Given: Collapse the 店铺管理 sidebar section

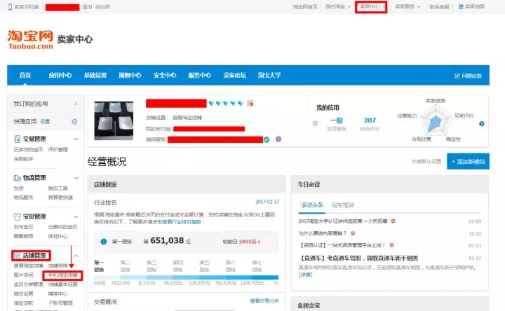Looking at the screenshot, I should pyautogui.click(x=76, y=256).
